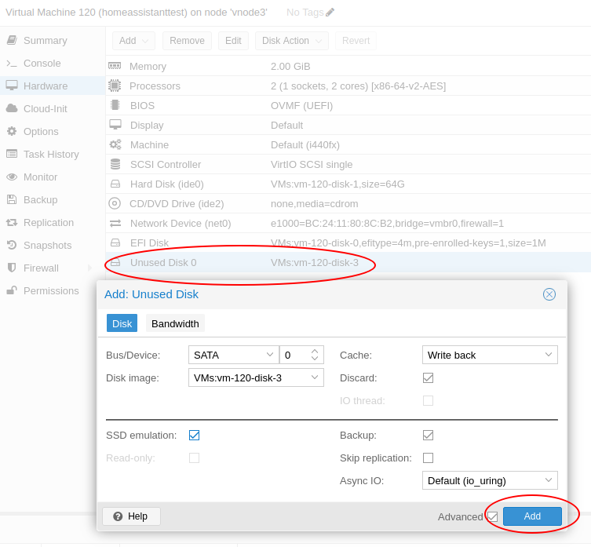Click the Hard Disk (ide0) drive icon

(115, 184)
